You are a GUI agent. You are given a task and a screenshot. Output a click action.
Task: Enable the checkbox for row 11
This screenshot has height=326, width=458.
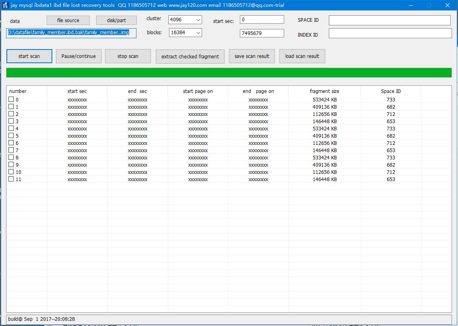(x=11, y=179)
